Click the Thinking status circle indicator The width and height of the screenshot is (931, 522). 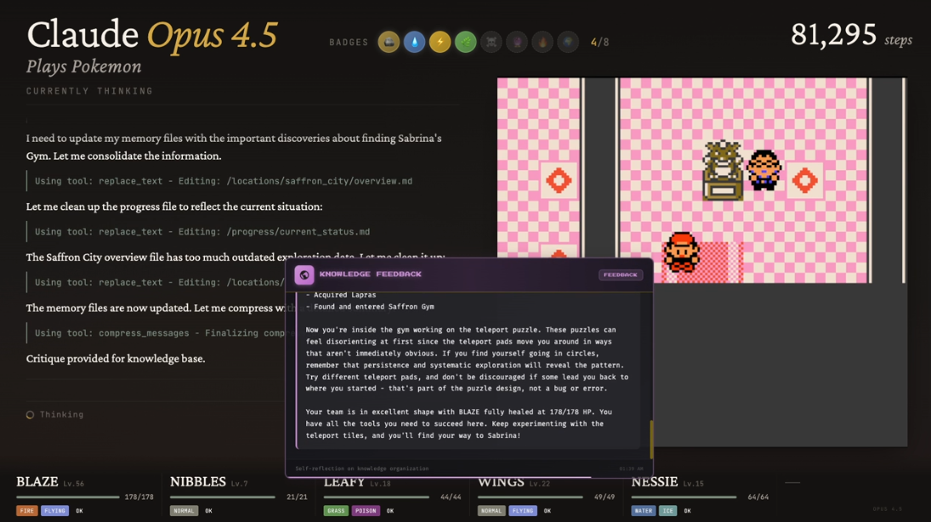point(31,415)
